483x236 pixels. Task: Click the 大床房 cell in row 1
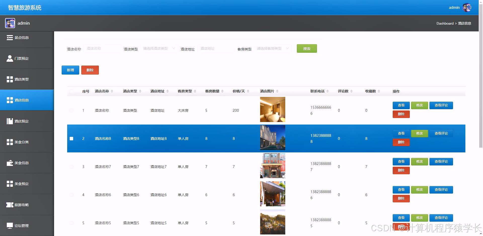183,110
